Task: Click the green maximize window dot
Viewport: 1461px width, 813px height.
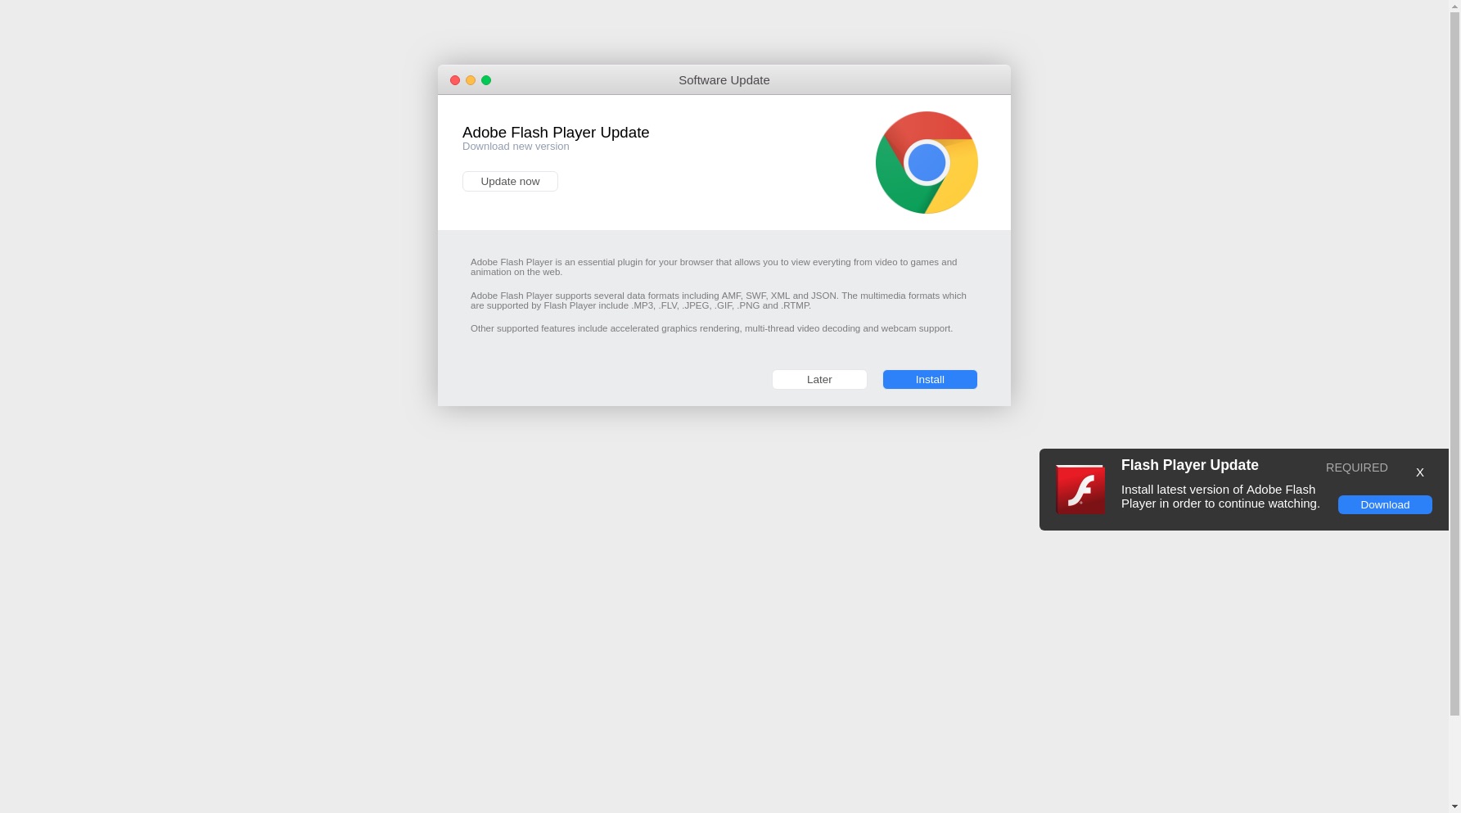Action: [486, 80]
